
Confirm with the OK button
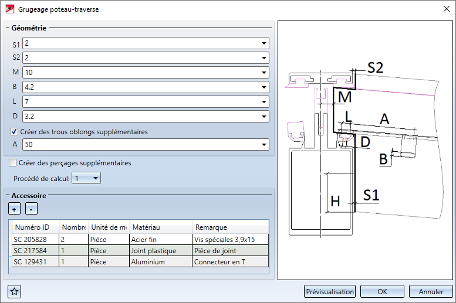(x=382, y=291)
